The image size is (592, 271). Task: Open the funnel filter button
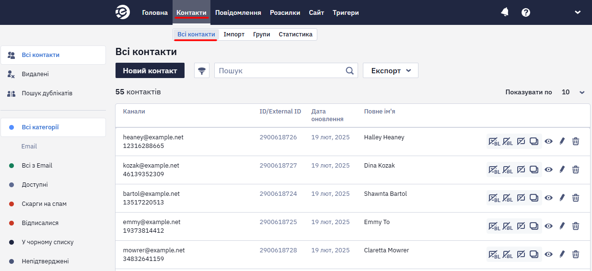tap(202, 70)
